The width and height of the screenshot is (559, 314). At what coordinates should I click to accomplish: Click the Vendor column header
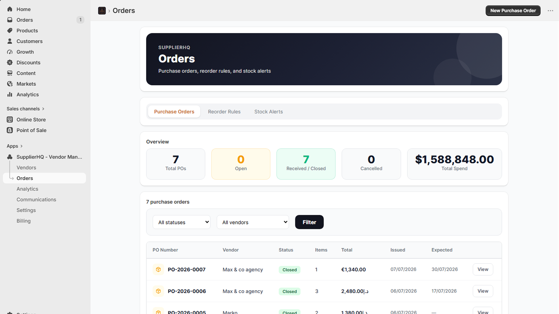[x=231, y=250]
